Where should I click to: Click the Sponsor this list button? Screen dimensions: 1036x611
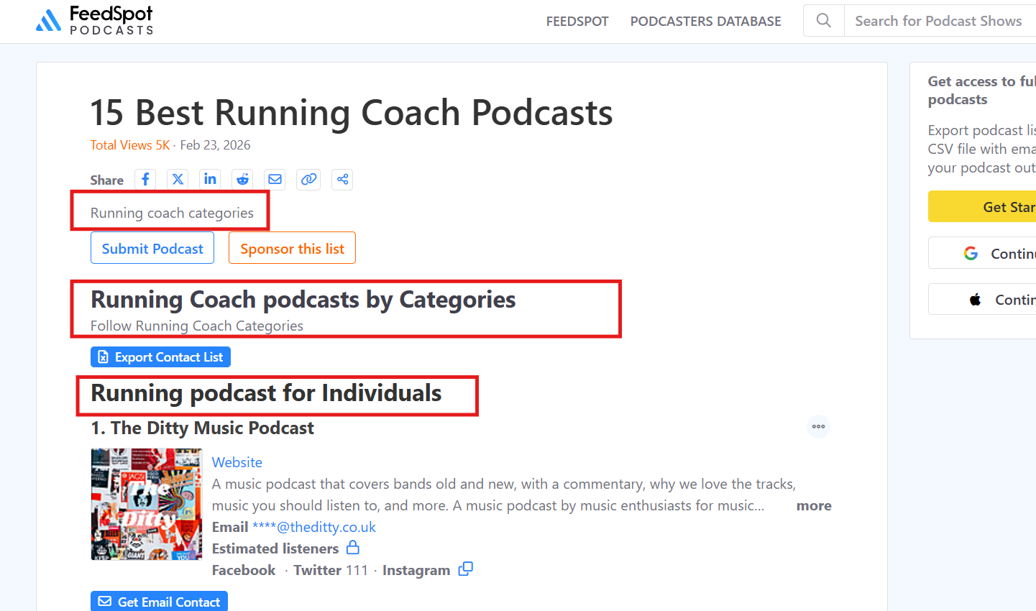(292, 248)
